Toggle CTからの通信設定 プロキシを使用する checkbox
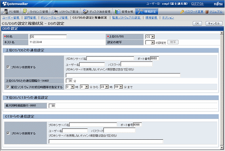Image resolution: width=225 pixels, height=151 pixels. click(8, 133)
